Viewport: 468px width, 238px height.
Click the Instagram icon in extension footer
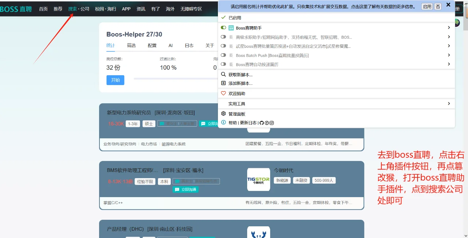[272, 123]
